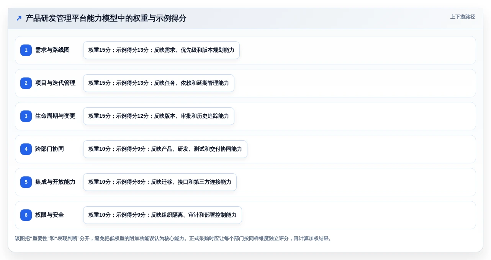
Task: Click the footnote starting 该图把“重要性”和“表现判断”分开
Action: point(174,239)
